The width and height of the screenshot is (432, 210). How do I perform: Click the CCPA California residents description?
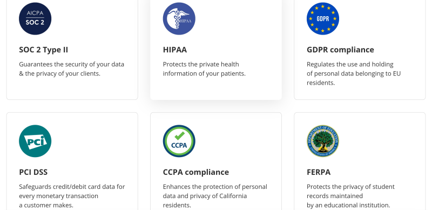tap(215, 196)
